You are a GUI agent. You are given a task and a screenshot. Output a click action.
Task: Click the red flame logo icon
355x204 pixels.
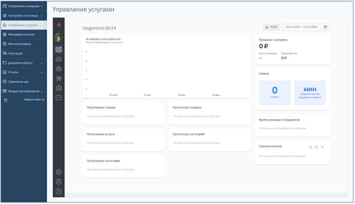tap(59, 25)
